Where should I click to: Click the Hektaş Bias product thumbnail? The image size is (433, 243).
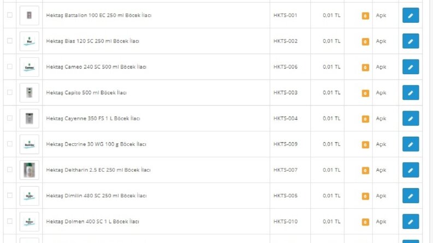coord(29,41)
